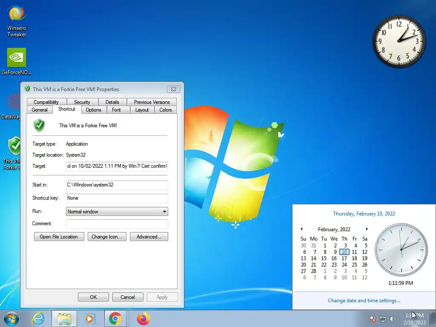Click into the Shortcut key field
This screenshot has width=436, height=327.
(x=117, y=198)
